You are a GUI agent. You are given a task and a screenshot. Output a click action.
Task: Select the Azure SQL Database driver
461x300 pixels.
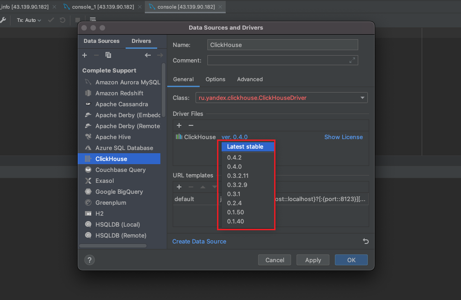(x=120, y=148)
